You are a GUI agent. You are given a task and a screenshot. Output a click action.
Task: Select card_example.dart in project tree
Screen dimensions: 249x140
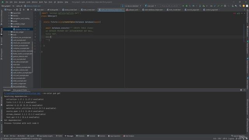click(18, 40)
